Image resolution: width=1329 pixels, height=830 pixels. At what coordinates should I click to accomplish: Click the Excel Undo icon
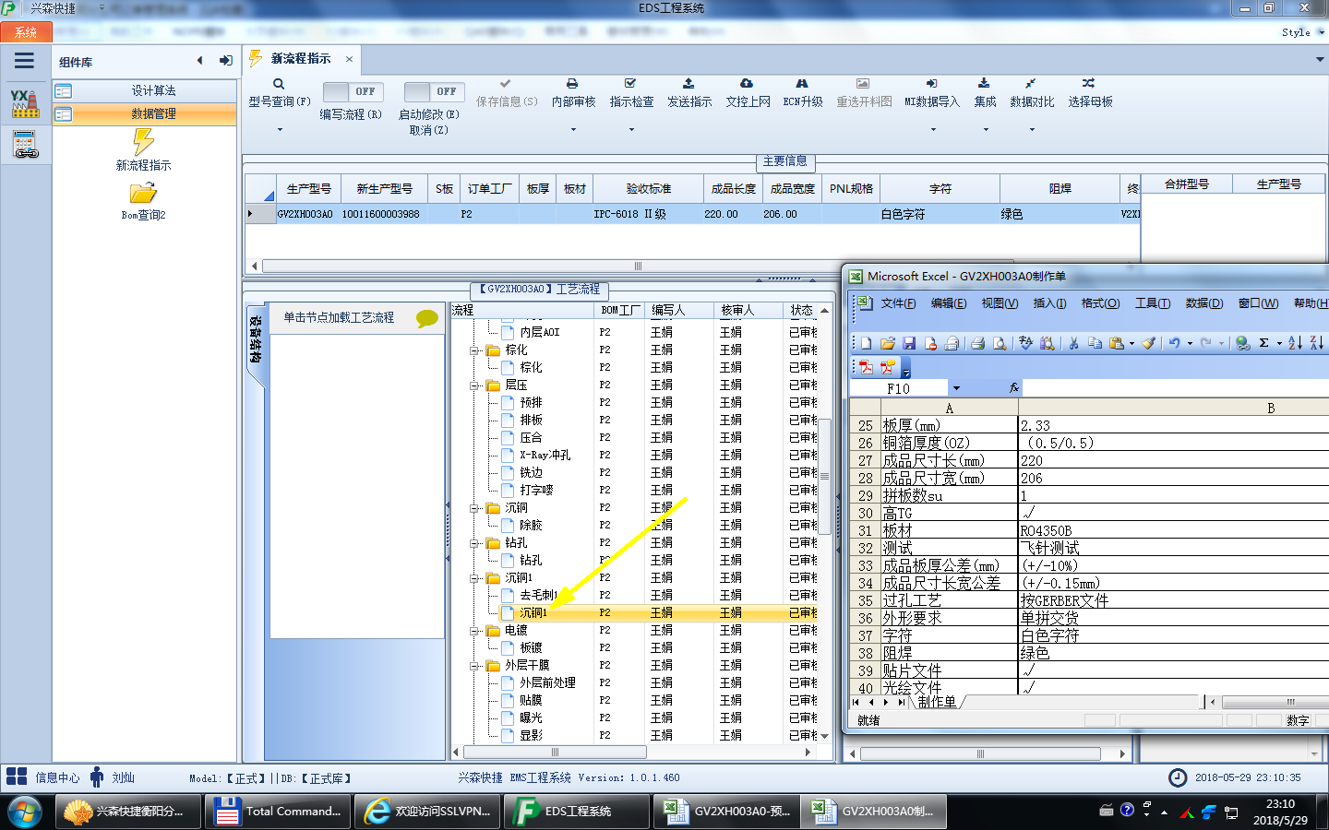pos(1174,343)
